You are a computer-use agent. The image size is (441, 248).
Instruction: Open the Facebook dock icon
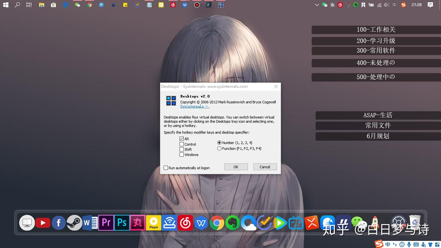(58, 223)
